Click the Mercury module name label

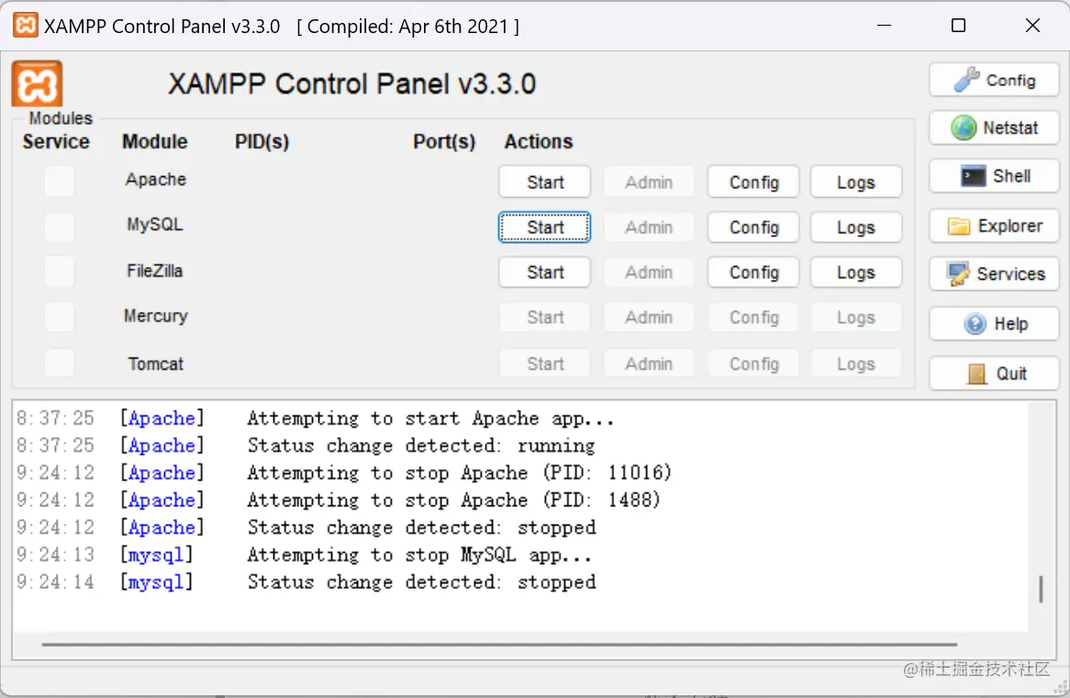click(x=156, y=316)
